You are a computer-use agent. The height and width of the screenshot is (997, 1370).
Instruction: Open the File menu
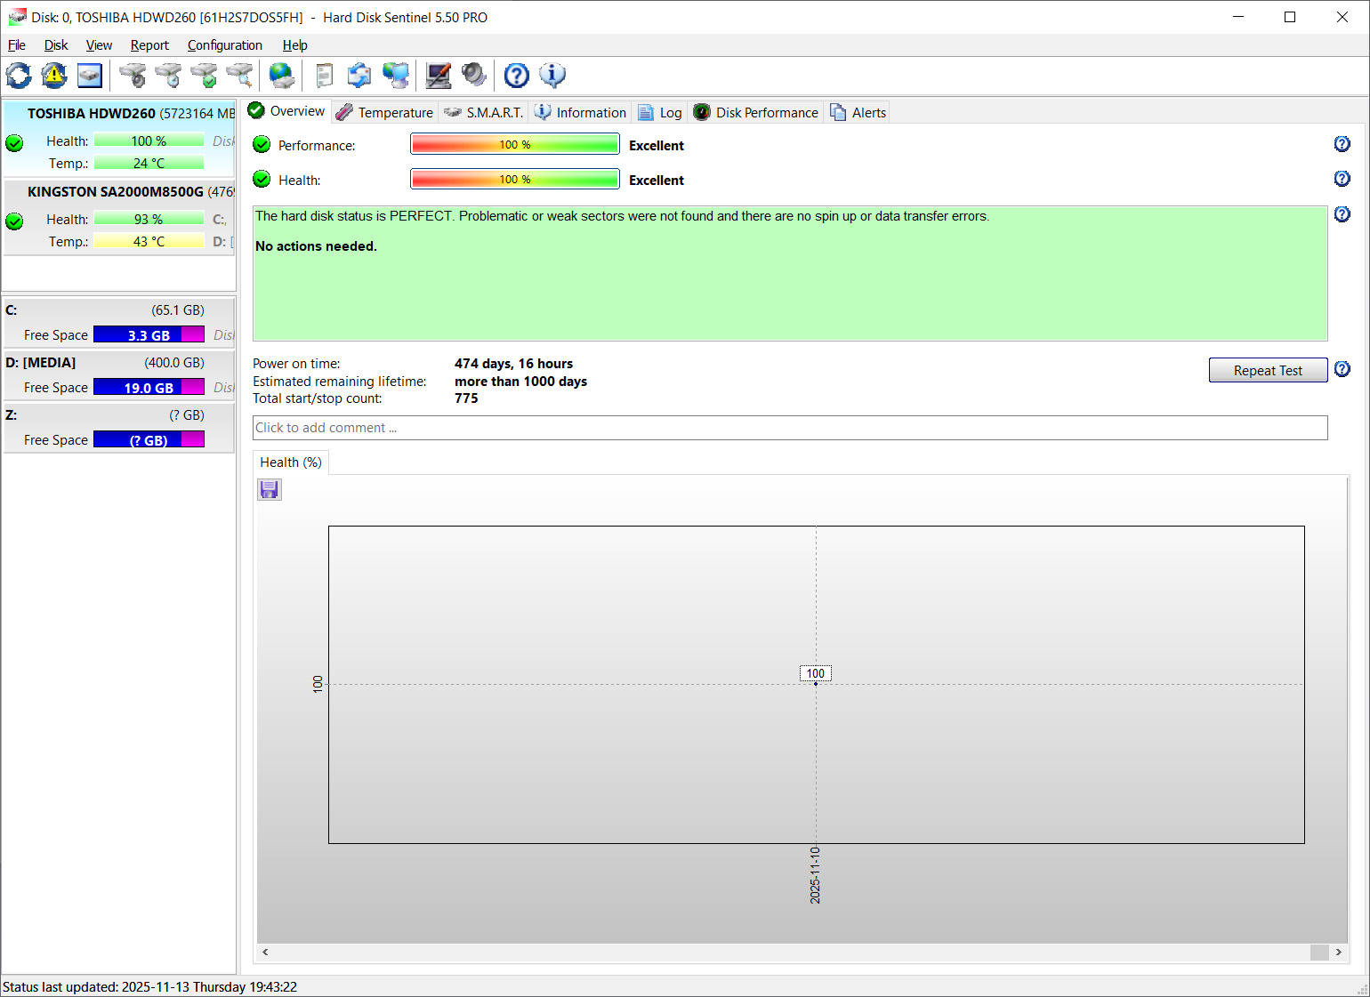(17, 45)
